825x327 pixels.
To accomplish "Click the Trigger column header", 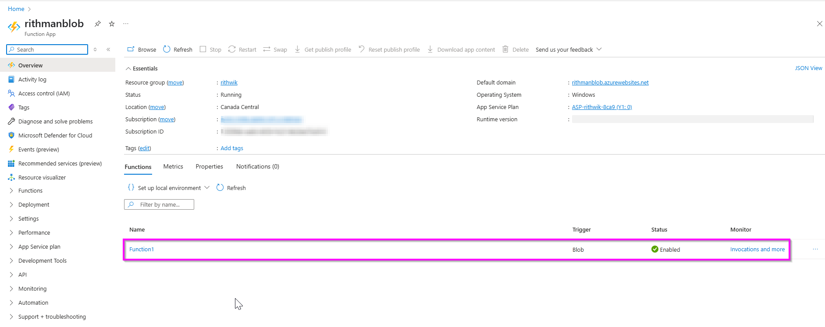I will point(582,229).
